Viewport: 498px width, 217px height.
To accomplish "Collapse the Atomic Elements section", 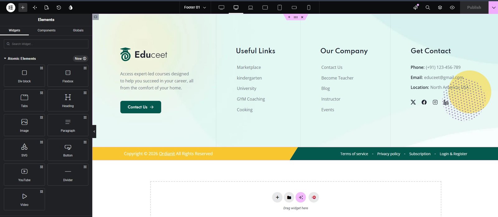I will [20, 59].
